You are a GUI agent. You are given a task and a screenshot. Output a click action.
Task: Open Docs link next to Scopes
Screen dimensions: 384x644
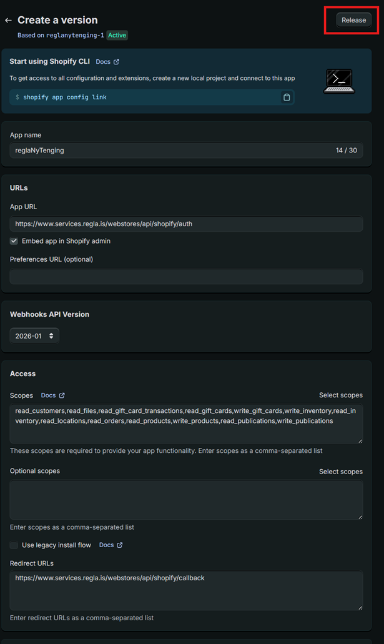[52, 395]
